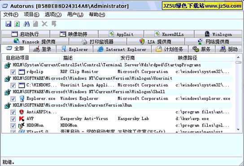Open the 用户(U) menu
The image size is (244, 166).
point(75,15)
